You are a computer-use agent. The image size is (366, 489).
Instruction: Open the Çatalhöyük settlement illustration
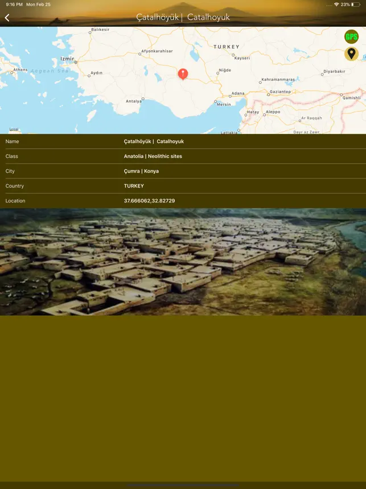183,262
